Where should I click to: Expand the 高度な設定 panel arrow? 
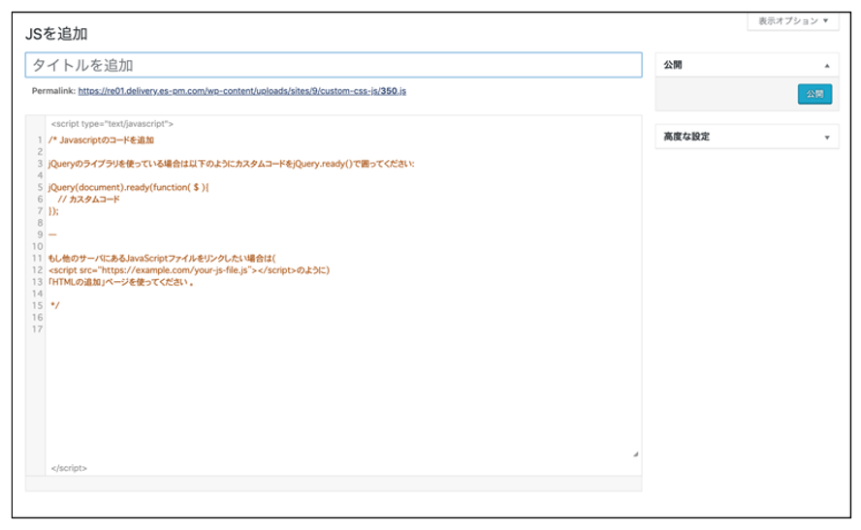point(827,138)
